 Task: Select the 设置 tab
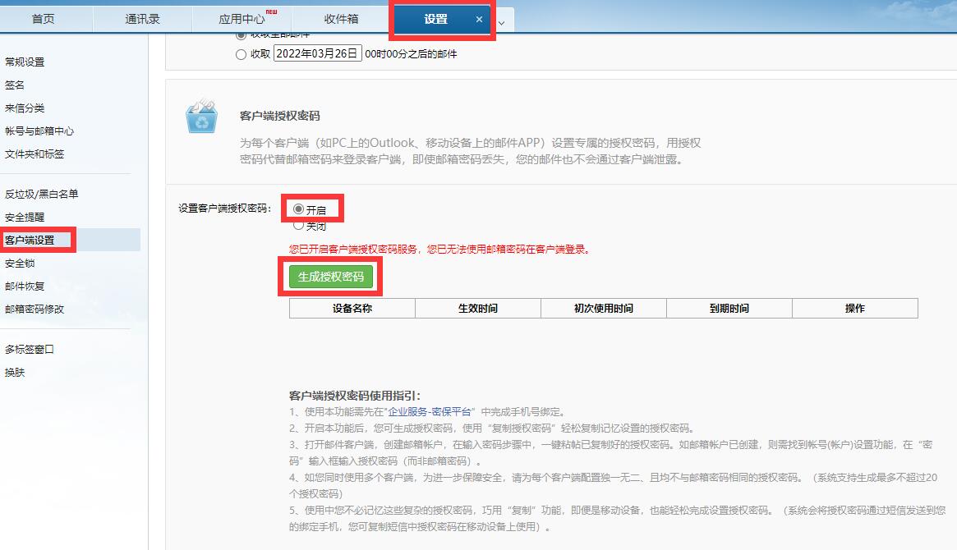(x=435, y=19)
